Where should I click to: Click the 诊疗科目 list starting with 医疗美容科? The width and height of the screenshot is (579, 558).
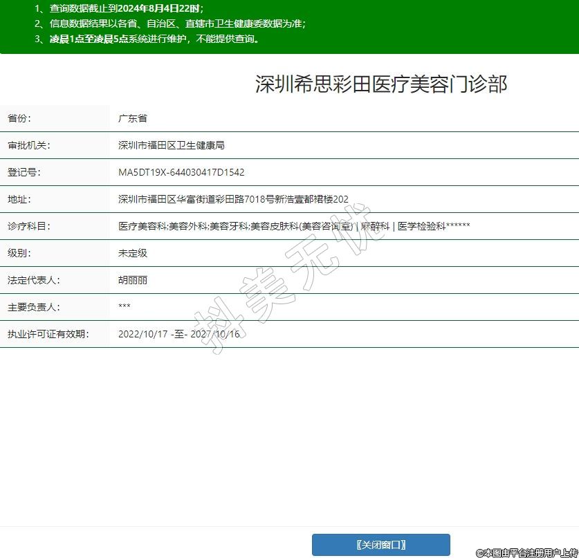(294, 226)
